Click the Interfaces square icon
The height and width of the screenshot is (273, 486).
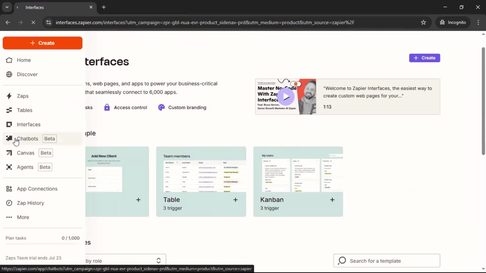coord(9,124)
